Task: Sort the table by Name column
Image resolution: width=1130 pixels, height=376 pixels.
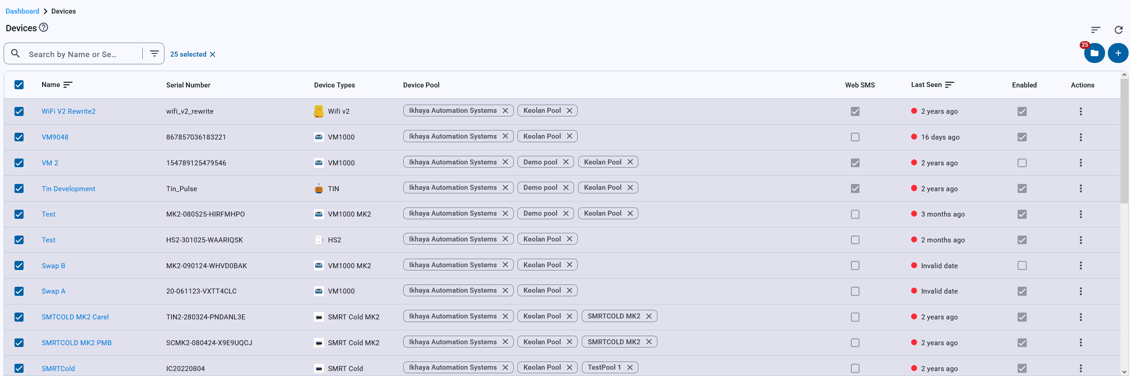Action: point(68,85)
